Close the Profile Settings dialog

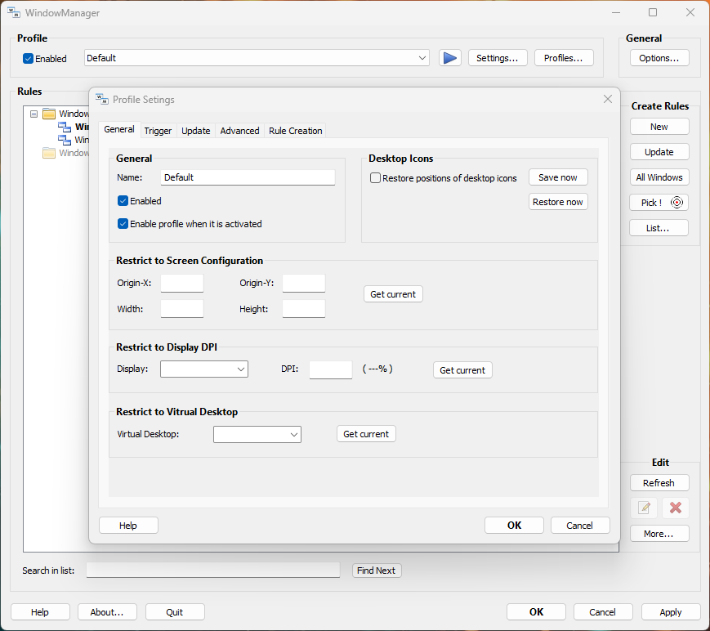[607, 99]
